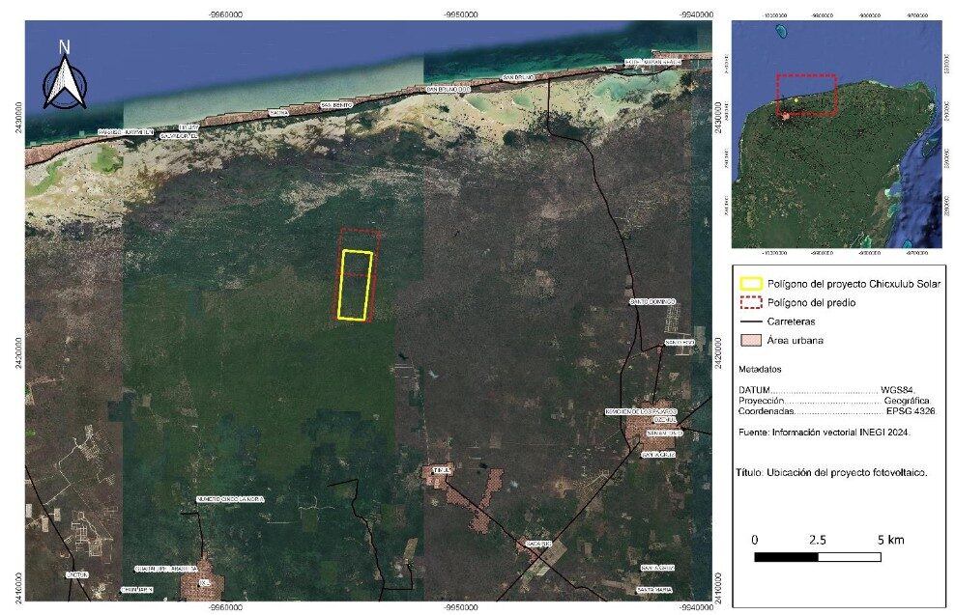The width and height of the screenshot is (955, 615).
Task: Click the Numero Cinco La Noria label
Action: tap(230, 499)
